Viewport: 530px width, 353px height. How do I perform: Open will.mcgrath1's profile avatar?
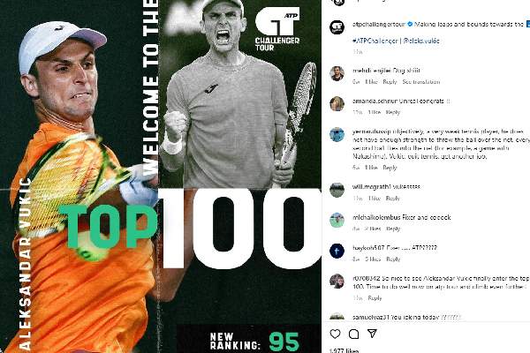pos(337,190)
